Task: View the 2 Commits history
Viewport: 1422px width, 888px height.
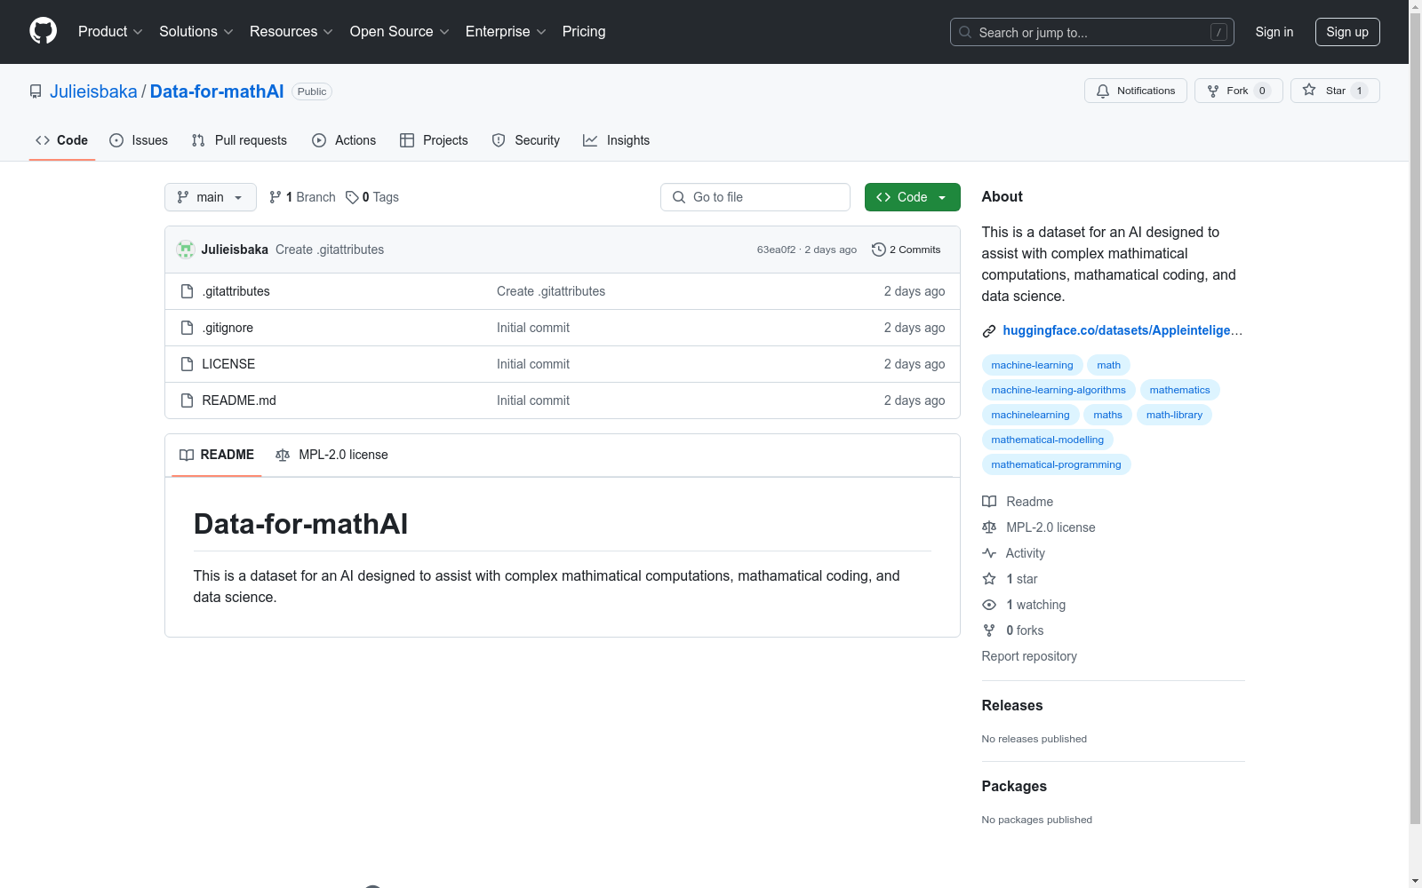Action: tap(907, 250)
